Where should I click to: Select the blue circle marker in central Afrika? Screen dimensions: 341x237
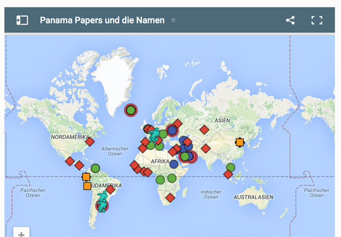[x=174, y=164]
